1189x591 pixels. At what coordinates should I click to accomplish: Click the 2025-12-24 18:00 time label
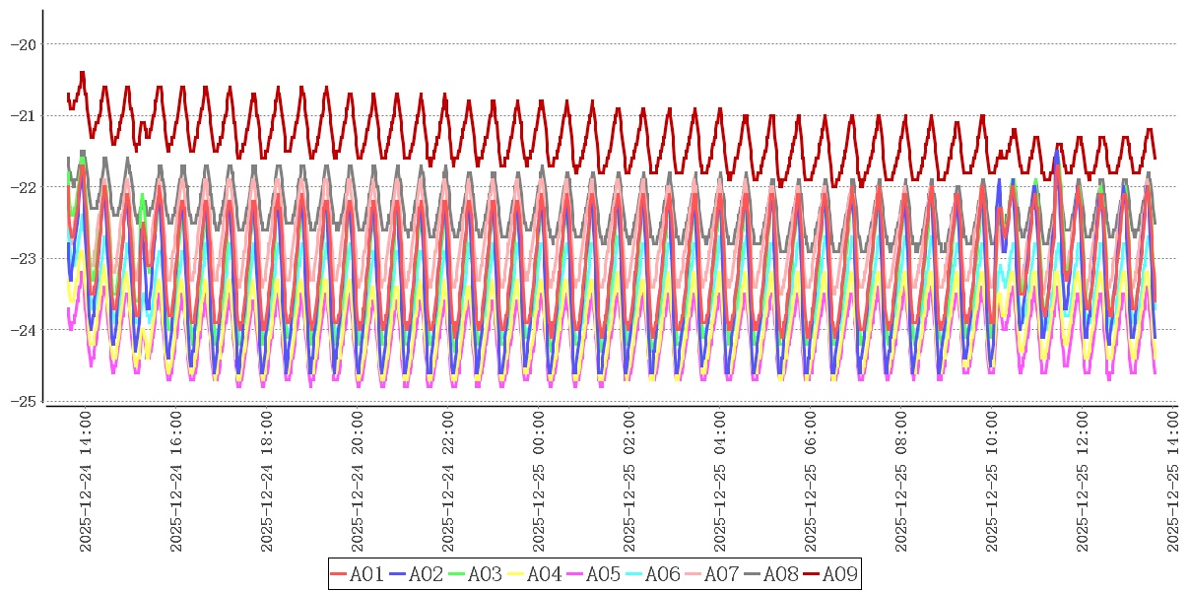(267, 481)
